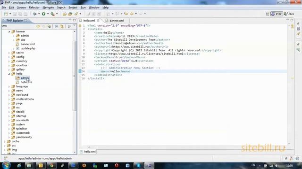Toggle Link with Editor in PHP Explorer

click(x=62, y=26)
